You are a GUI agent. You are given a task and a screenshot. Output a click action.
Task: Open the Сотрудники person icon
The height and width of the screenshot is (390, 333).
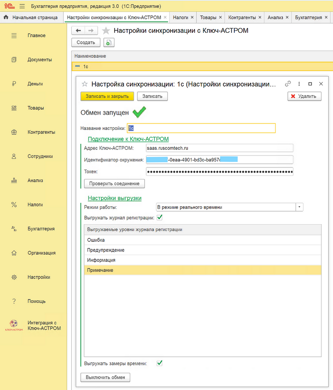[x=14, y=156]
